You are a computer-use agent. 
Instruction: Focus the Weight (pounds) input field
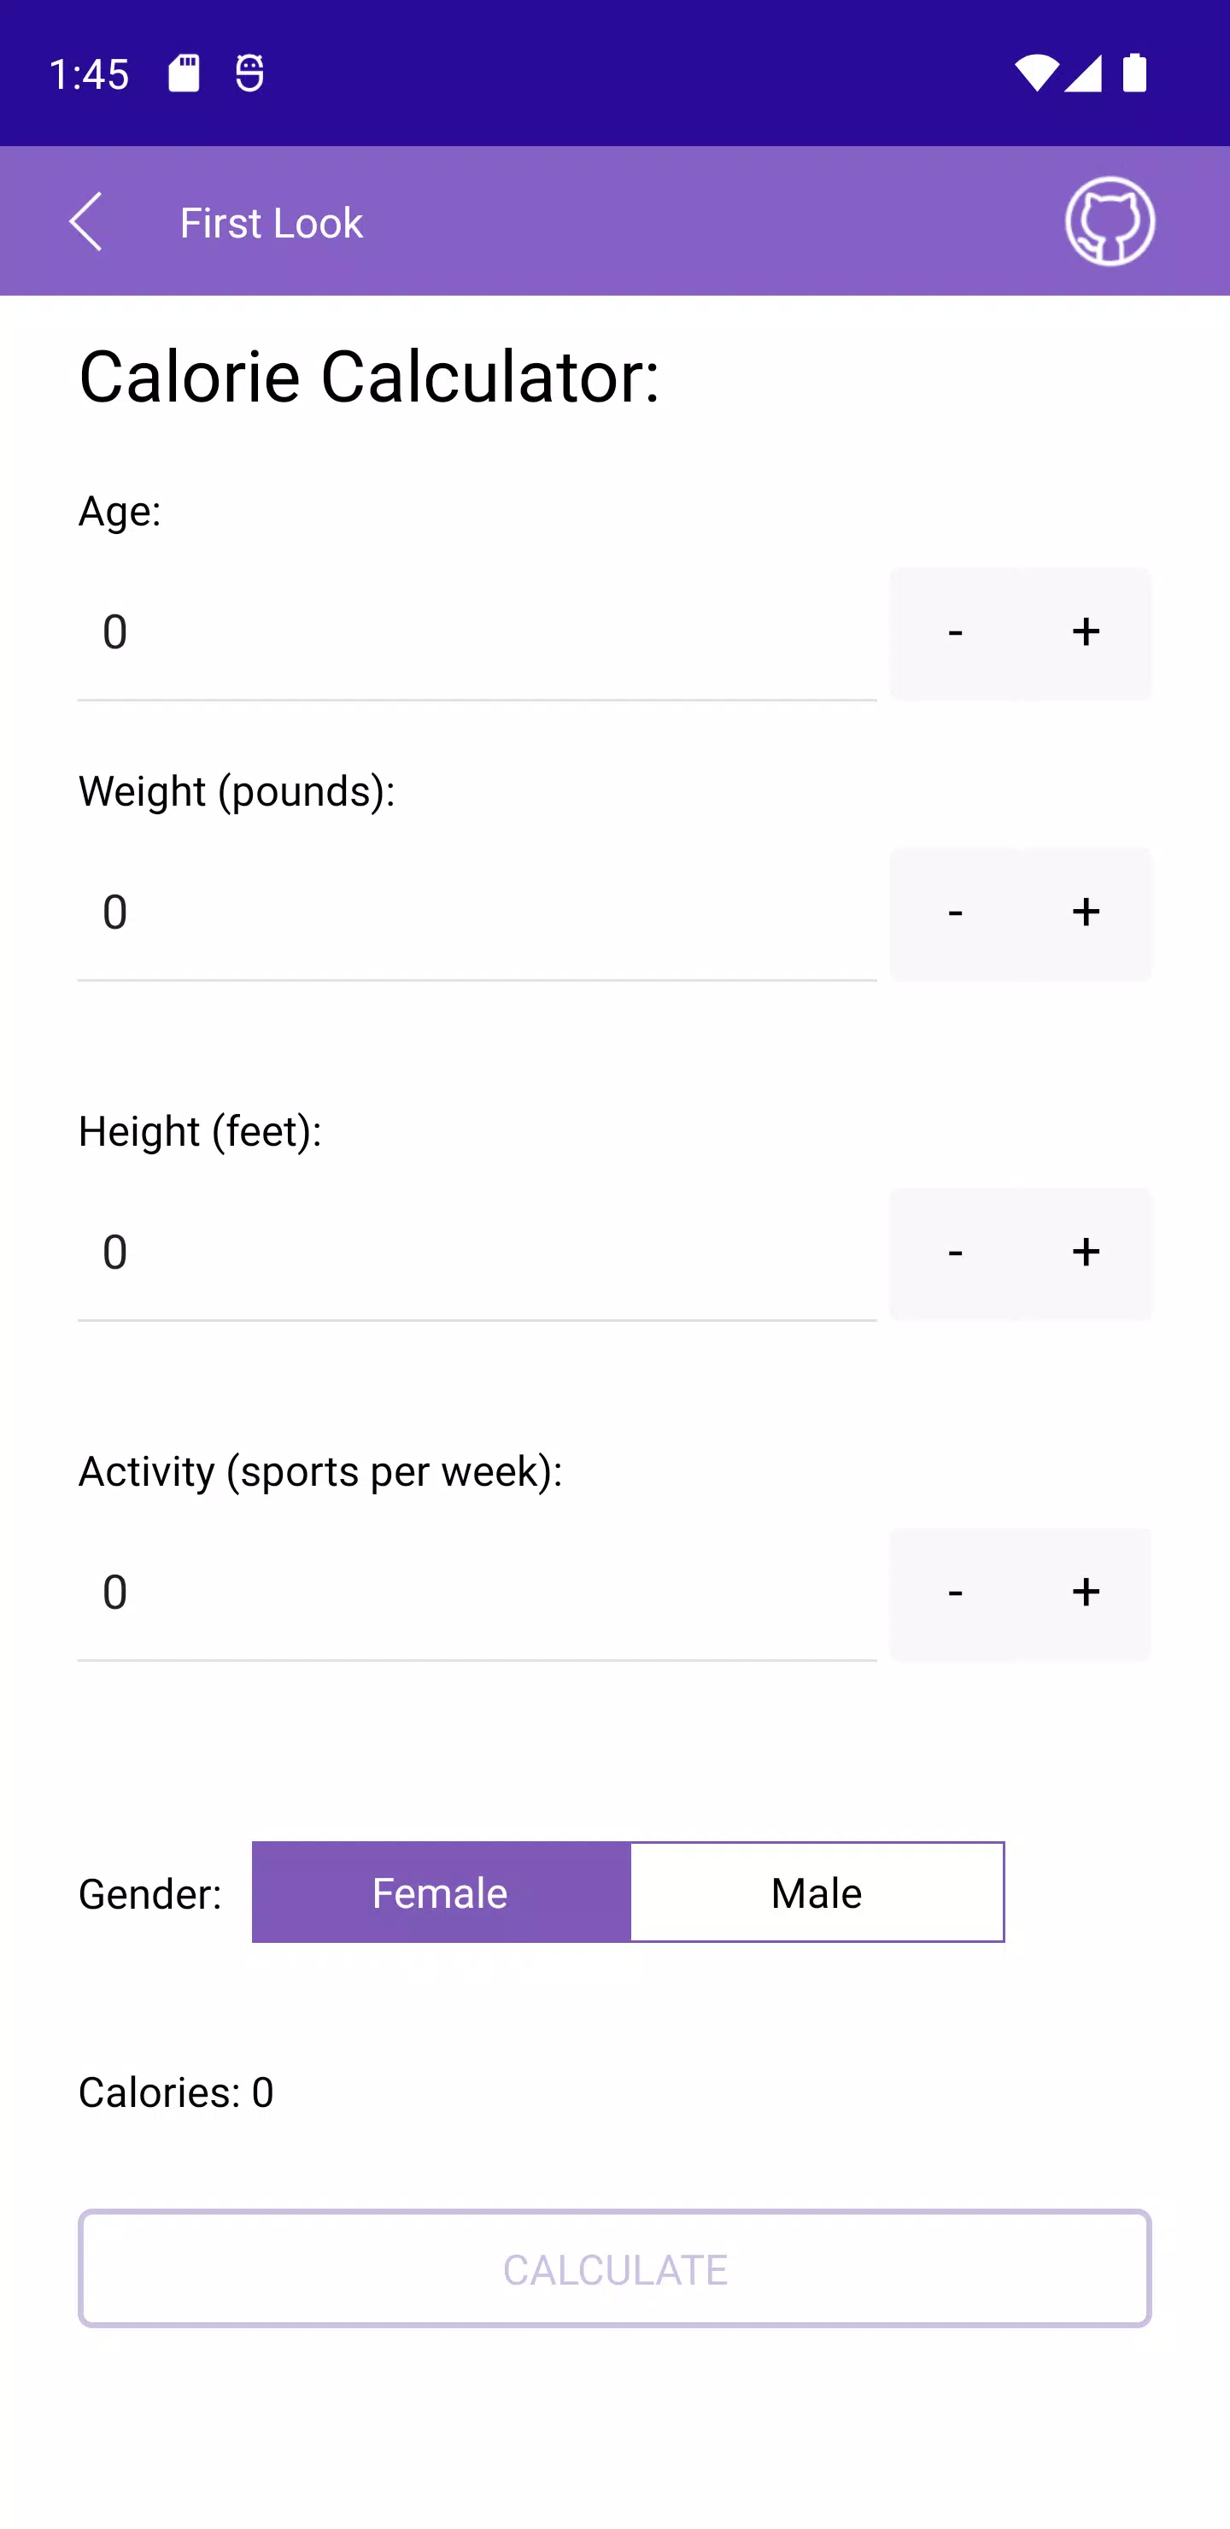point(477,913)
